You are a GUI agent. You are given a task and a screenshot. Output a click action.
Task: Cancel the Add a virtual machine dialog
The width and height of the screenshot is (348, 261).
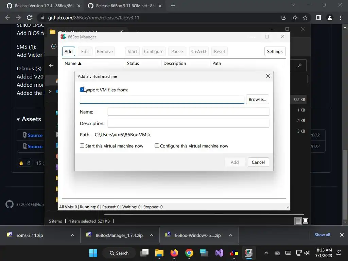[258, 162]
